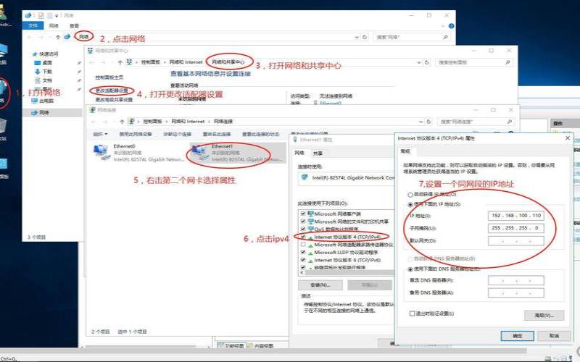Click Network Connections window title icon
Image resolution: width=580 pixels, height=362 pixels.
[x=93, y=110]
